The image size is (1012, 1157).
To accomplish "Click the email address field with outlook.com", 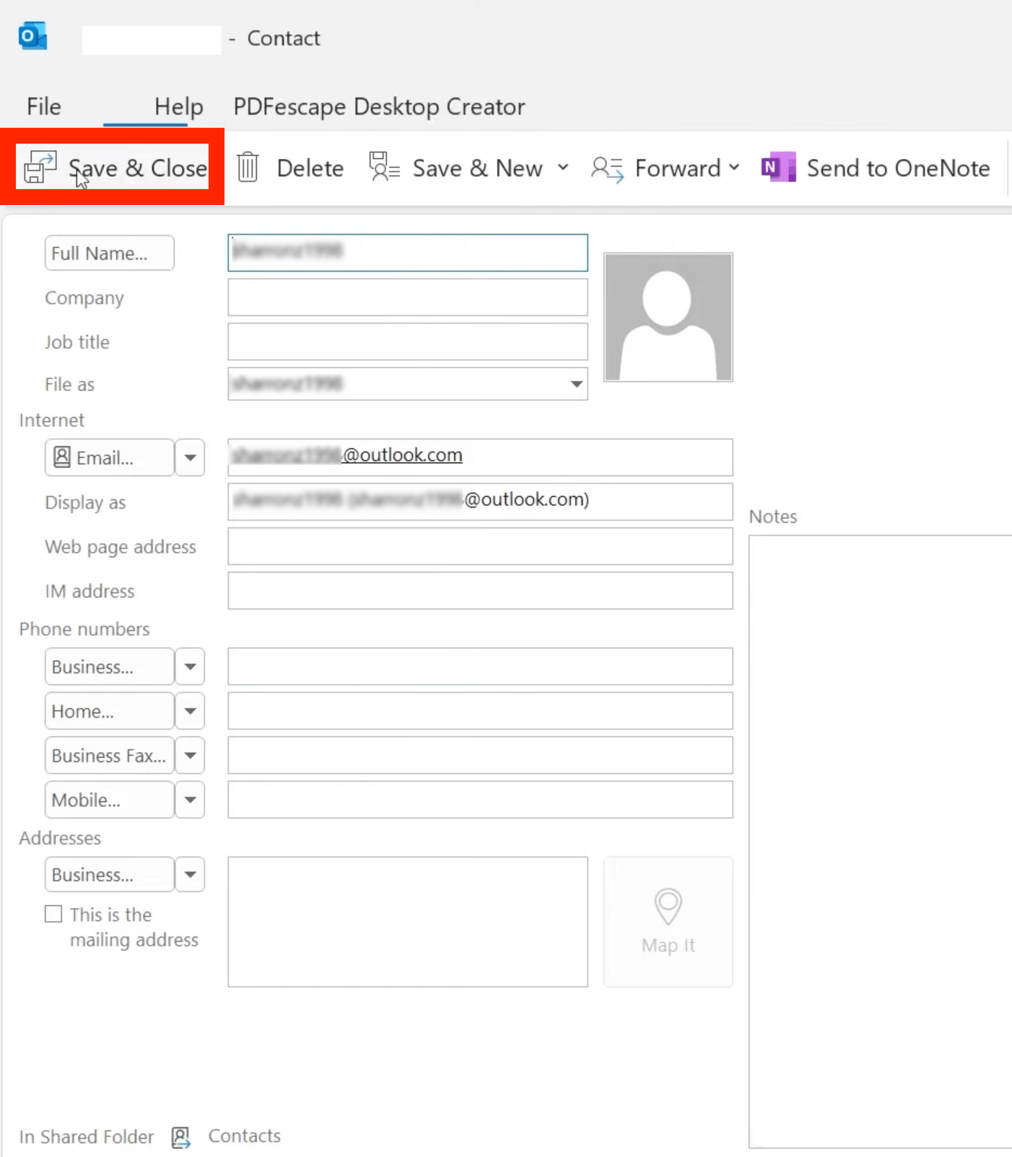I will click(480, 457).
